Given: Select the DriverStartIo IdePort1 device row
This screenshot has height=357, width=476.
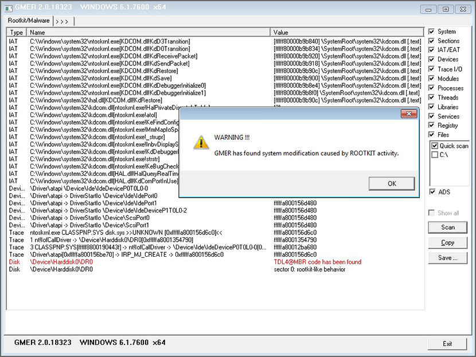Looking at the screenshot, I should 215,203.
